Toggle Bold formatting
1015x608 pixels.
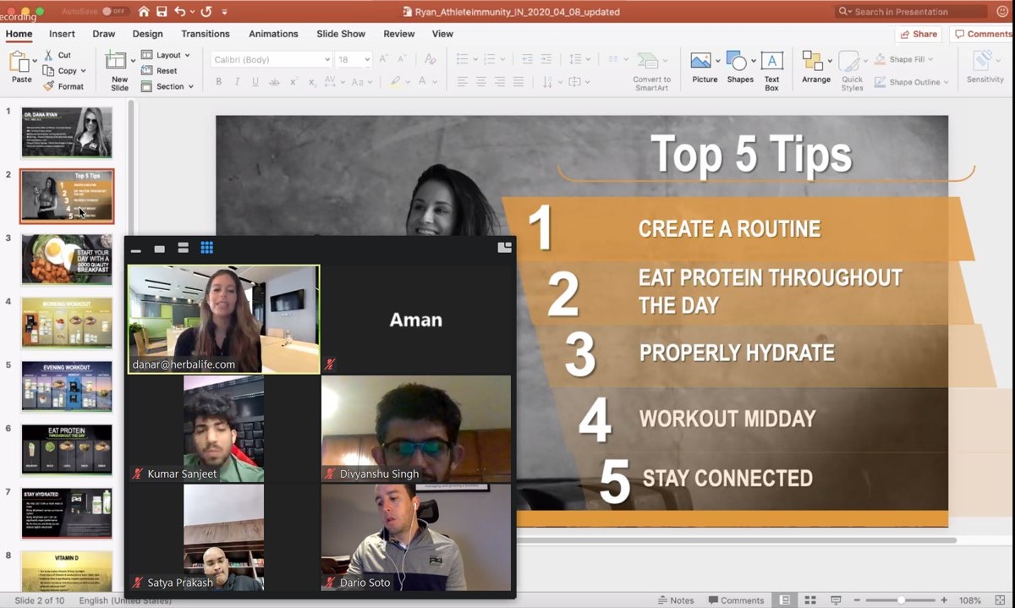[218, 82]
